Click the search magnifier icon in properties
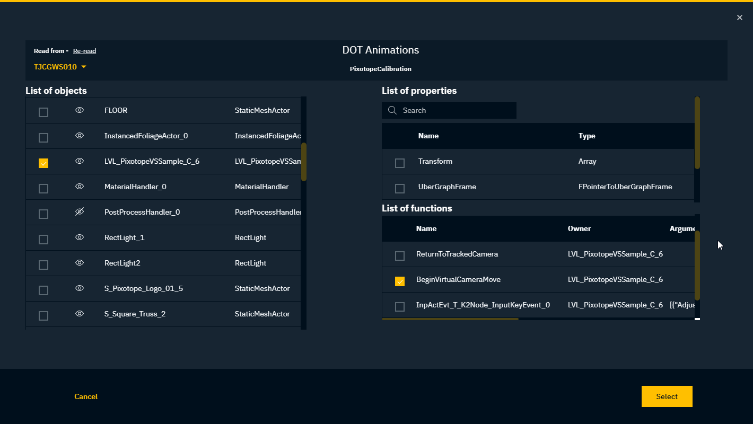 (392, 110)
